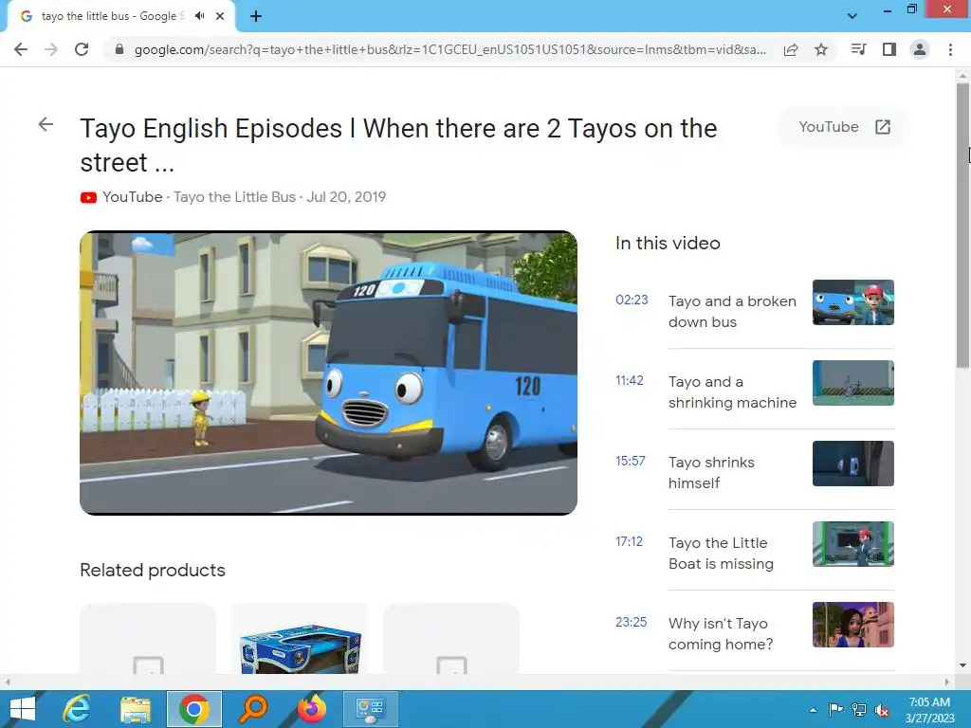Open File Explorer from taskbar
The height and width of the screenshot is (728, 971).
click(136, 709)
